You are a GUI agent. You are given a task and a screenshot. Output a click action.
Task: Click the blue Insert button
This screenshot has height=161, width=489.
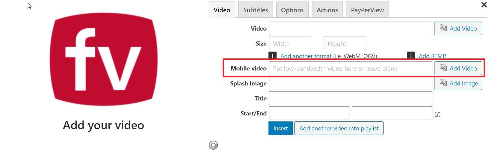point(280,128)
